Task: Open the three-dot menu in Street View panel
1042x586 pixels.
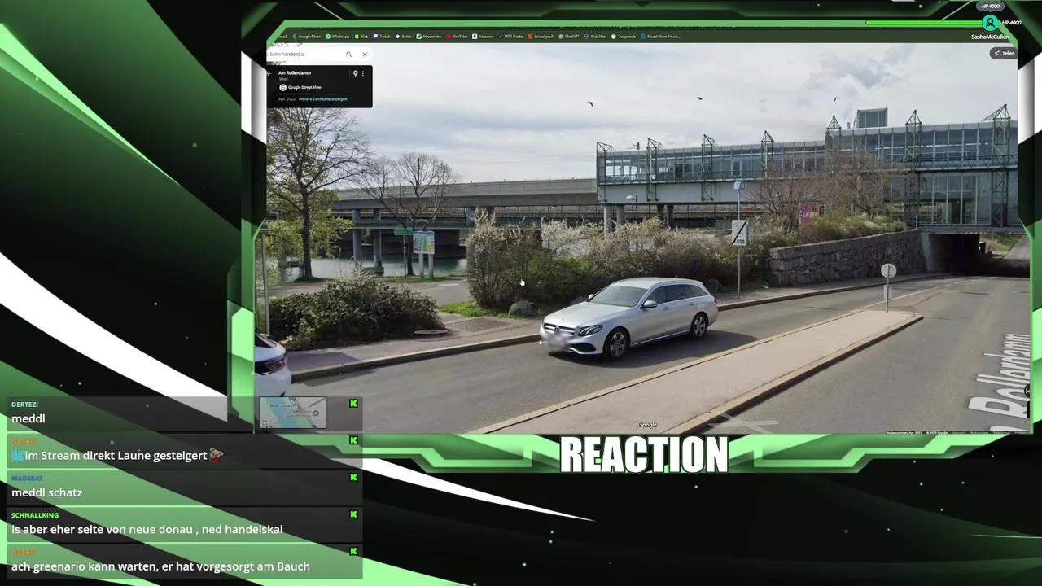Action: coord(363,73)
